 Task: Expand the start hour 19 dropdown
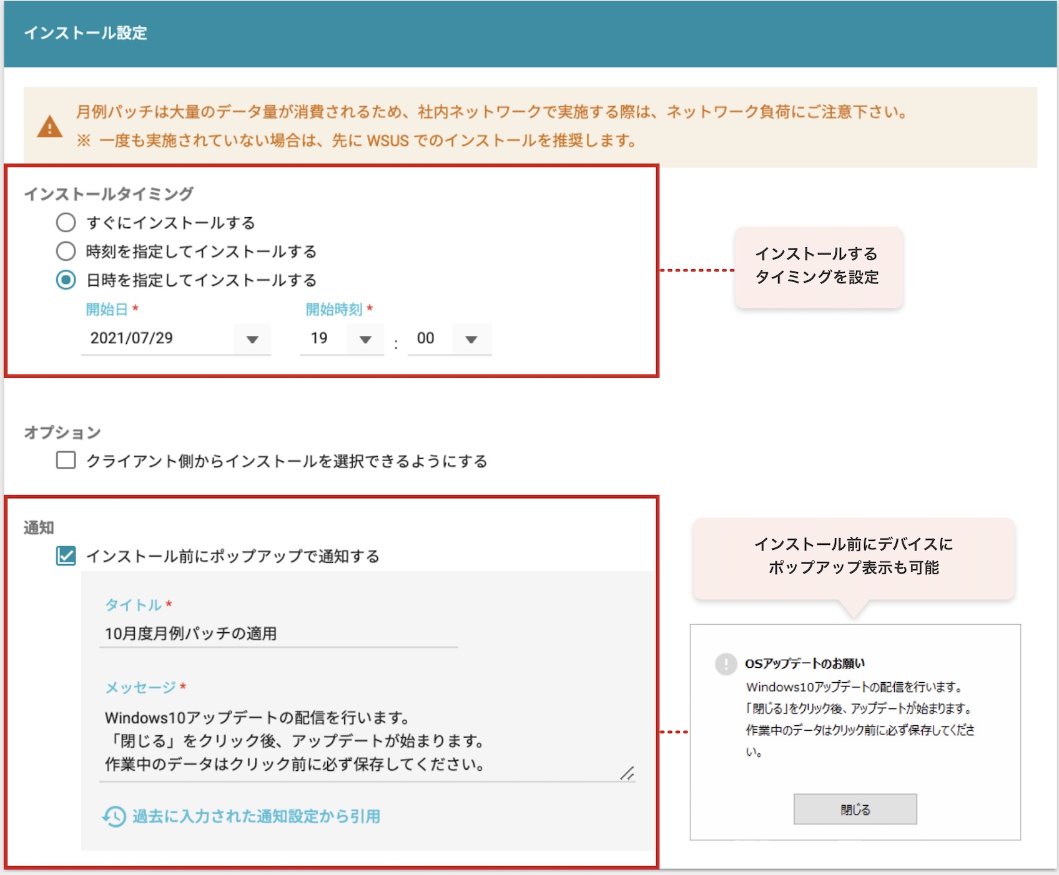tap(366, 340)
